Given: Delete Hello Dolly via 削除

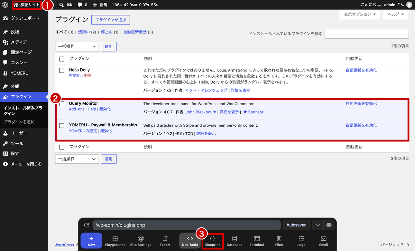Looking at the screenshot, I should tap(87, 76).
